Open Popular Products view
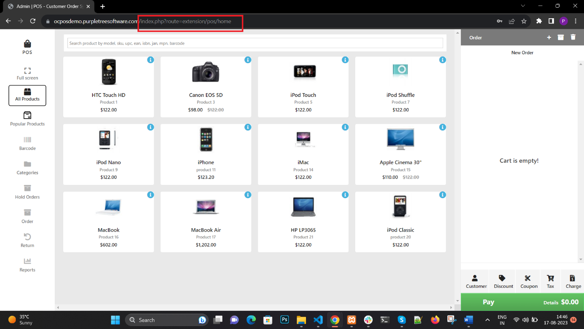 [x=27, y=119]
